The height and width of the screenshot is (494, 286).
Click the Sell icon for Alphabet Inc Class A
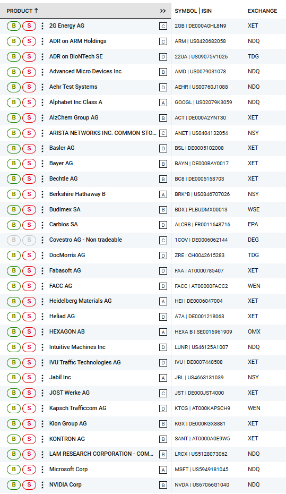(x=29, y=103)
